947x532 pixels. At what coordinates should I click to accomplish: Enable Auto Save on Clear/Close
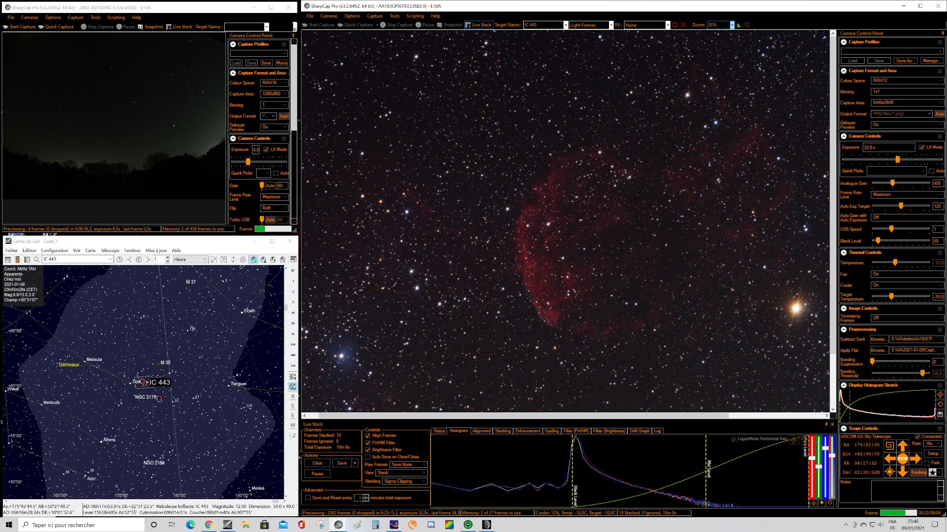(x=368, y=457)
